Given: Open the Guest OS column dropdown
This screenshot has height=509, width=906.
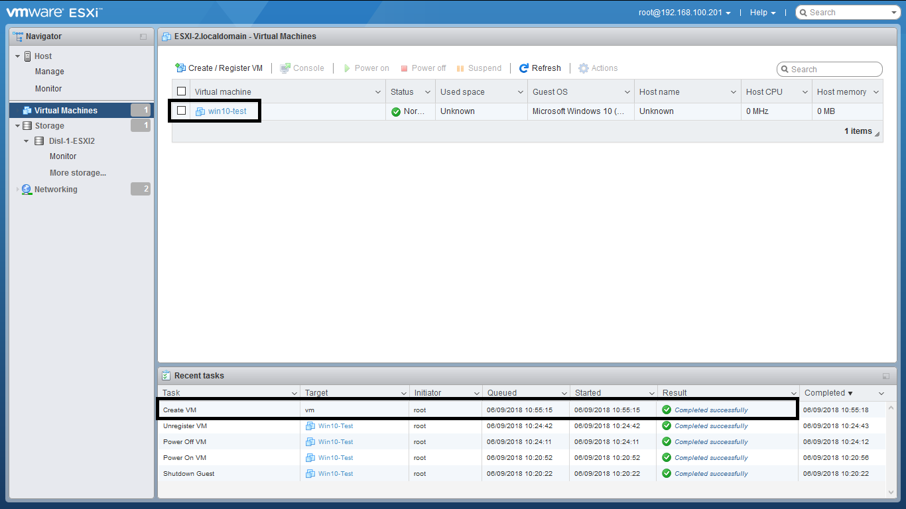Looking at the screenshot, I should coord(627,92).
